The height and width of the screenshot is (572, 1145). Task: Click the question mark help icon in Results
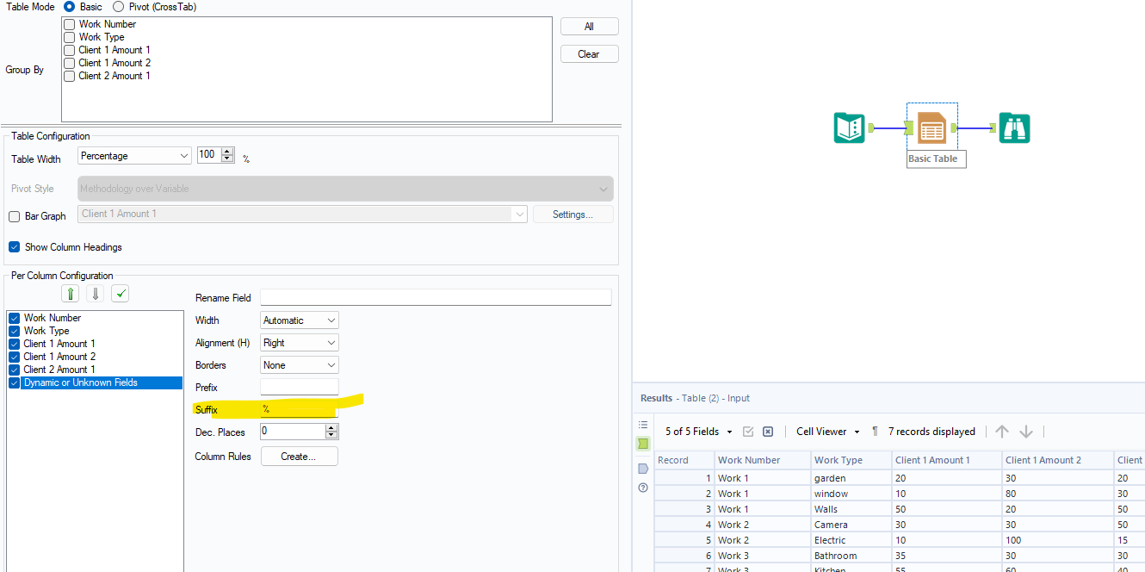coord(642,488)
